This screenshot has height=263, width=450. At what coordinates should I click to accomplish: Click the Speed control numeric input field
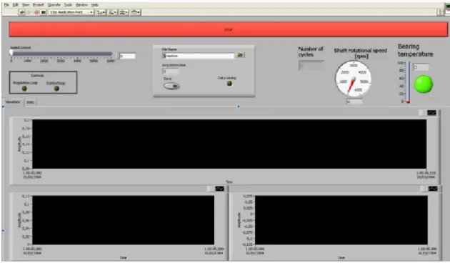click(x=128, y=56)
